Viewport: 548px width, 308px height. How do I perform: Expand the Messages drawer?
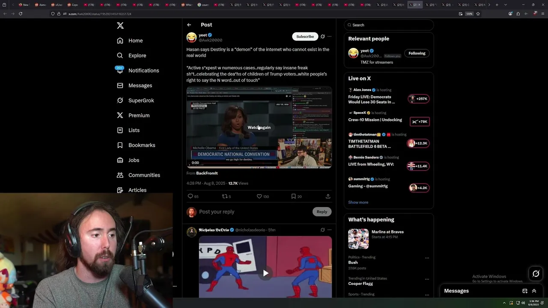tap(534, 291)
